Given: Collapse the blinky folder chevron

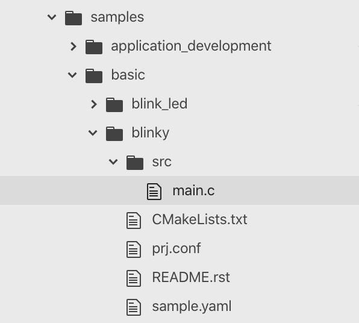Looking at the screenshot, I should click(x=93, y=133).
